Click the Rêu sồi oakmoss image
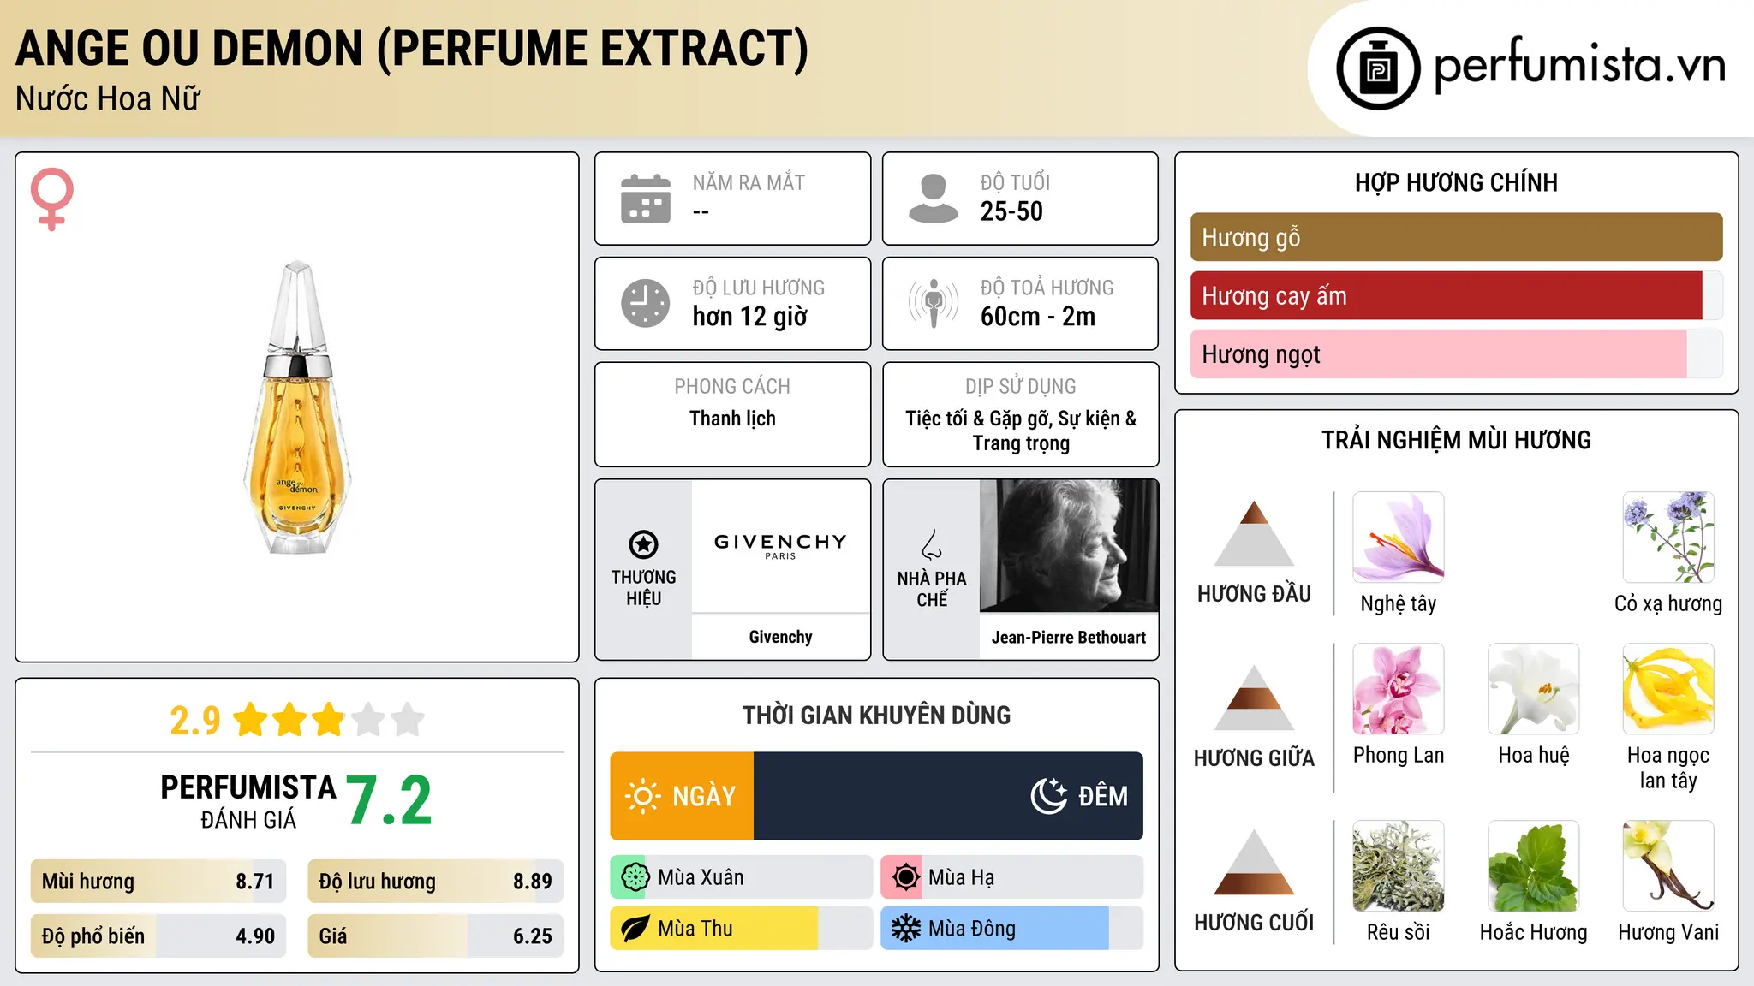 (1399, 866)
